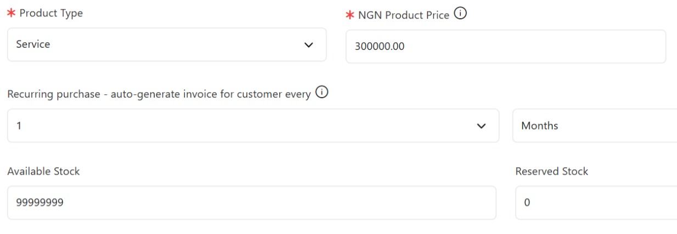Click the red asterisk before Product Type
The width and height of the screenshot is (677, 234).
click(12, 14)
